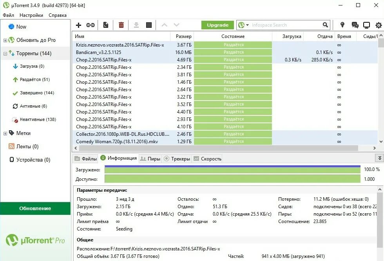The image size is (384, 261).
Task: Switch to the Трекеры tab
Action: [x=177, y=159]
